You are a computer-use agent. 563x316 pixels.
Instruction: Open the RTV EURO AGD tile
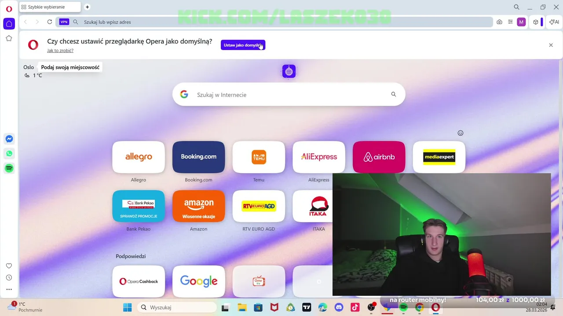[259, 206]
